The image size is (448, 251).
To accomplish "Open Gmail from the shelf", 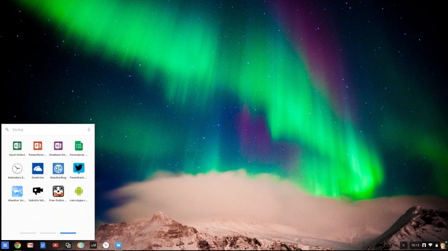I will pos(30,245).
